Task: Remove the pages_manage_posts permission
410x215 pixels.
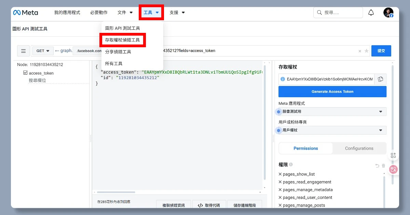Action: point(280,205)
